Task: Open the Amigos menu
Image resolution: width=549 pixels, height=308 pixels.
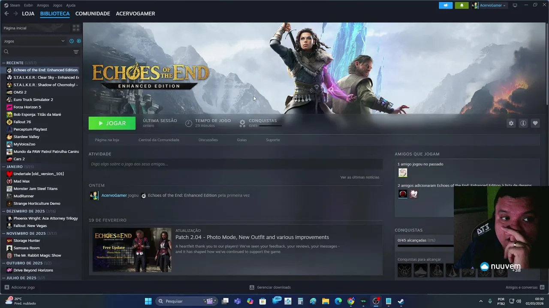Action: tap(43, 5)
